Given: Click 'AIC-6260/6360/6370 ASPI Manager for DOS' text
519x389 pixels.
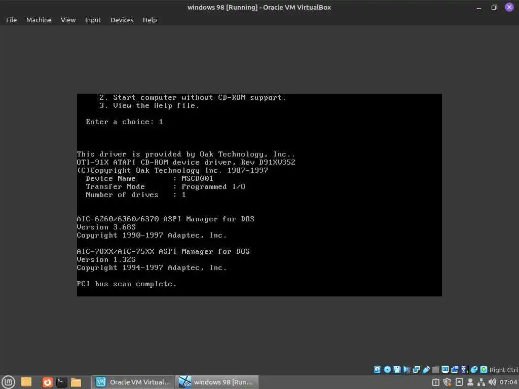Looking at the screenshot, I should (166, 219).
